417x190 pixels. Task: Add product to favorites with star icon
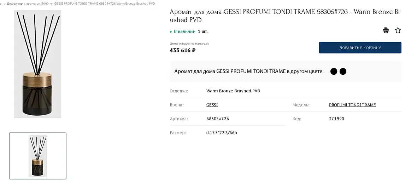[398, 30]
